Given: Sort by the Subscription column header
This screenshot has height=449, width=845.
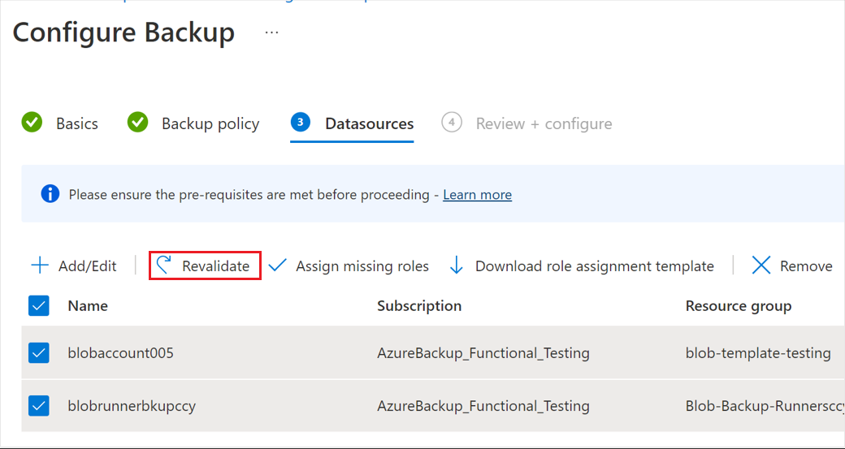Looking at the screenshot, I should 419,306.
